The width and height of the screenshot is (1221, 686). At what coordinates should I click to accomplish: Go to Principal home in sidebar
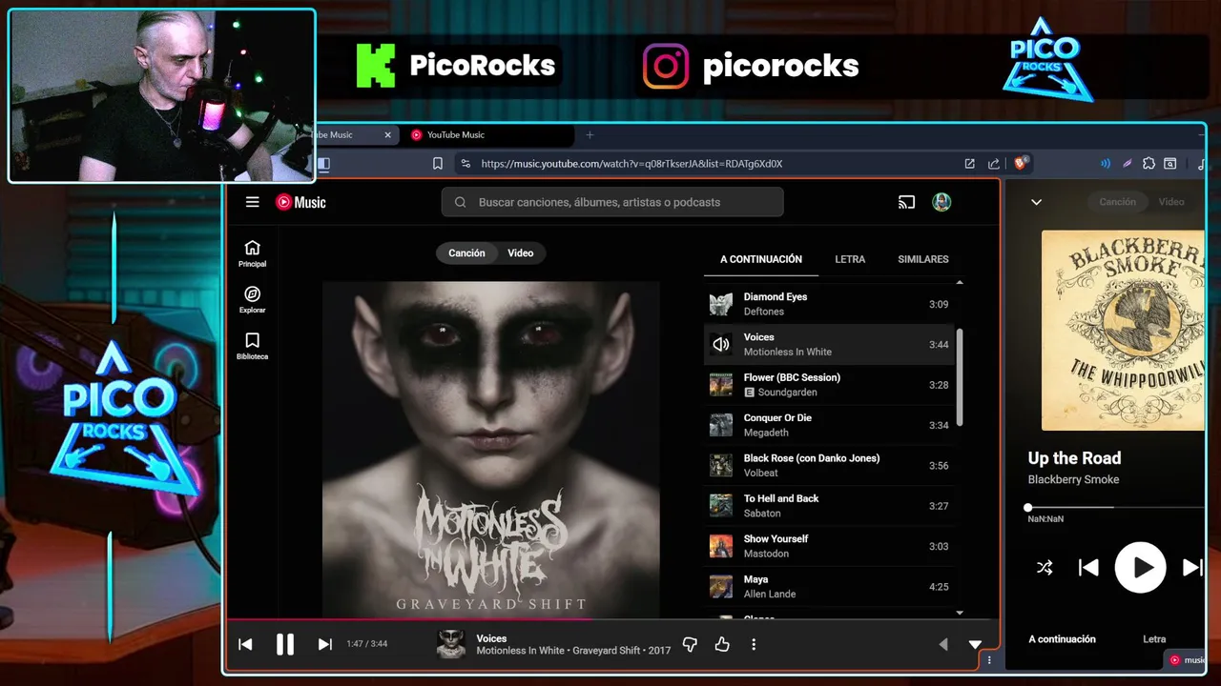pos(253,253)
